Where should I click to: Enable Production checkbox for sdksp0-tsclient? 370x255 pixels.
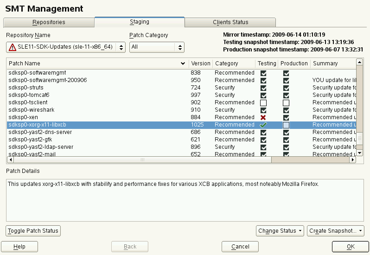286,102
